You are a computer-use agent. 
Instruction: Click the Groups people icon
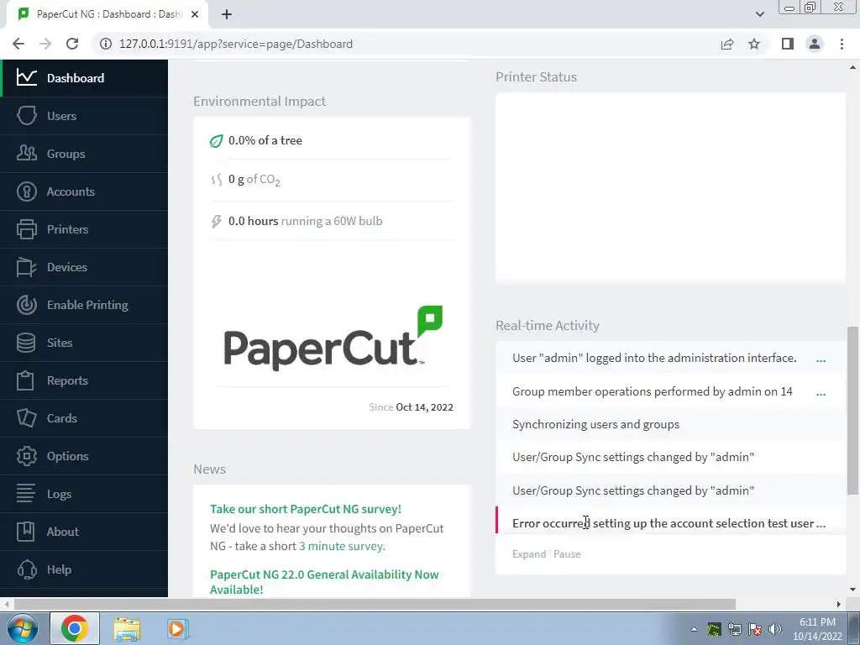coord(26,154)
